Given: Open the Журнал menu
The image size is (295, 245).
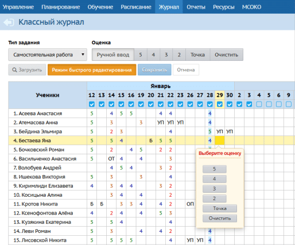Looking at the screenshot, I should pyautogui.click(x=169, y=7).
